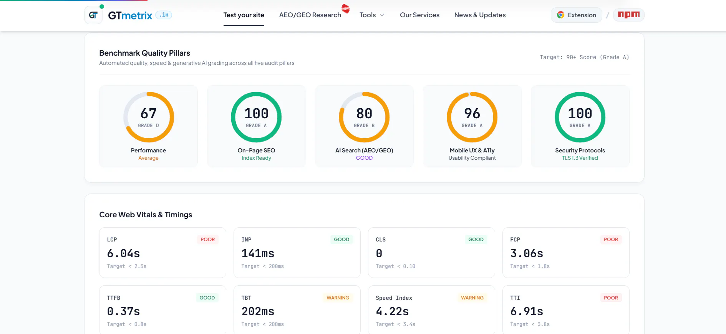Click the GTmetrix GT logo icon
This screenshot has height=334, width=726.
(93, 15)
